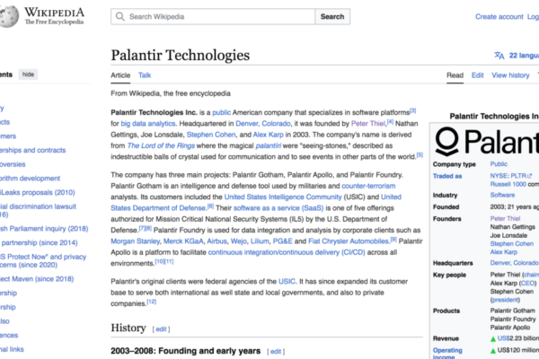Follow the 'public' company link

[221, 113]
